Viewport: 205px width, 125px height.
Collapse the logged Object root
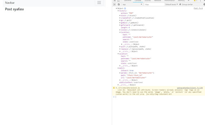tap(116, 8)
